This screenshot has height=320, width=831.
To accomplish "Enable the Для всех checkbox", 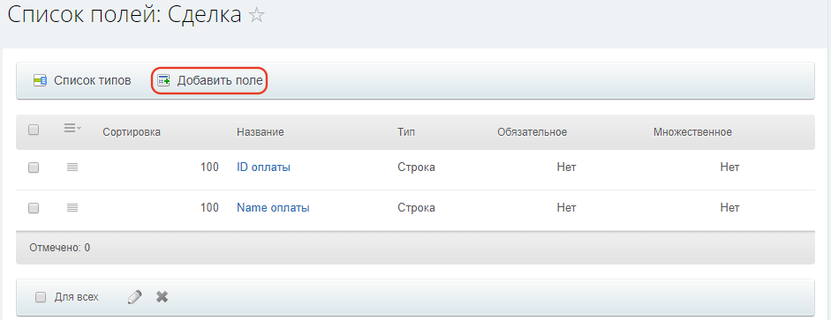I will tap(41, 297).
